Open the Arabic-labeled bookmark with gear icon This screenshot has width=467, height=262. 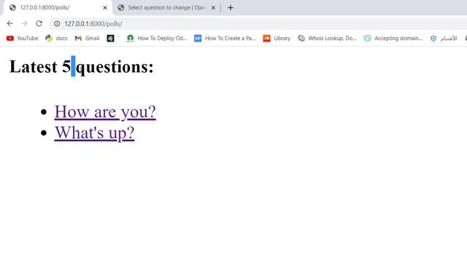[x=444, y=39]
